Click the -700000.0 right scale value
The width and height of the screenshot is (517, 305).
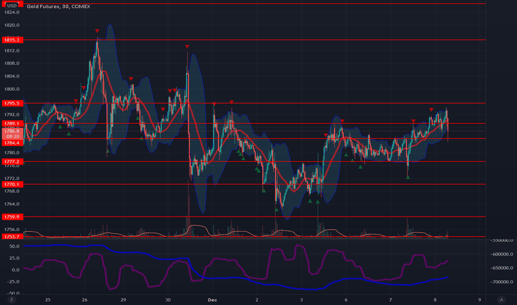pyautogui.click(x=501, y=282)
